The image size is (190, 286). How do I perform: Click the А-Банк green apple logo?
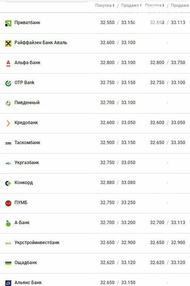(x=8, y=223)
